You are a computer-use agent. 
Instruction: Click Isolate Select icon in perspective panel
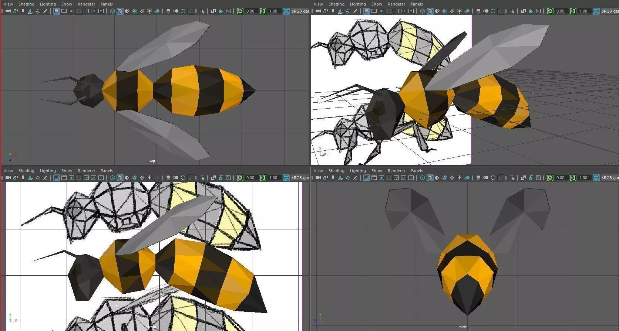(512, 11)
